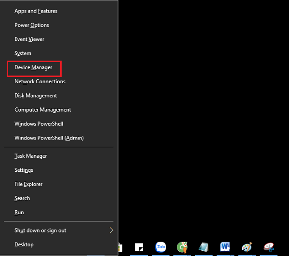Select File Explorer from the menu
This screenshot has height=256, width=289.
click(x=28, y=184)
